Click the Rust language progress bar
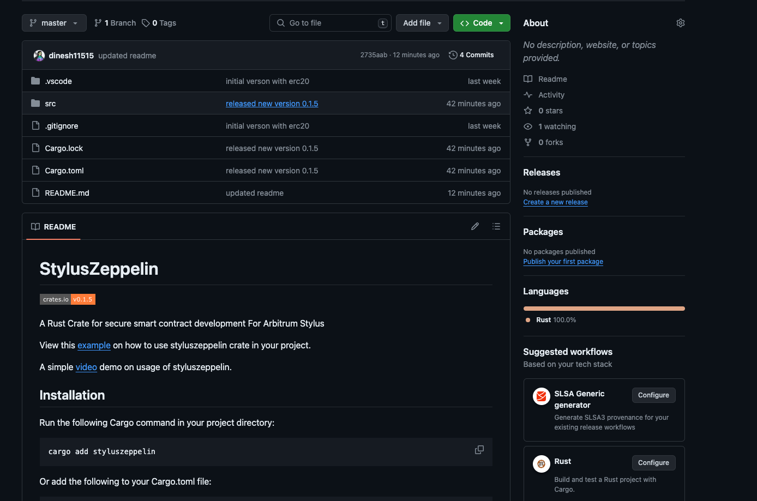Image resolution: width=757 pixels, height=501 pixels. click(604, 309)
